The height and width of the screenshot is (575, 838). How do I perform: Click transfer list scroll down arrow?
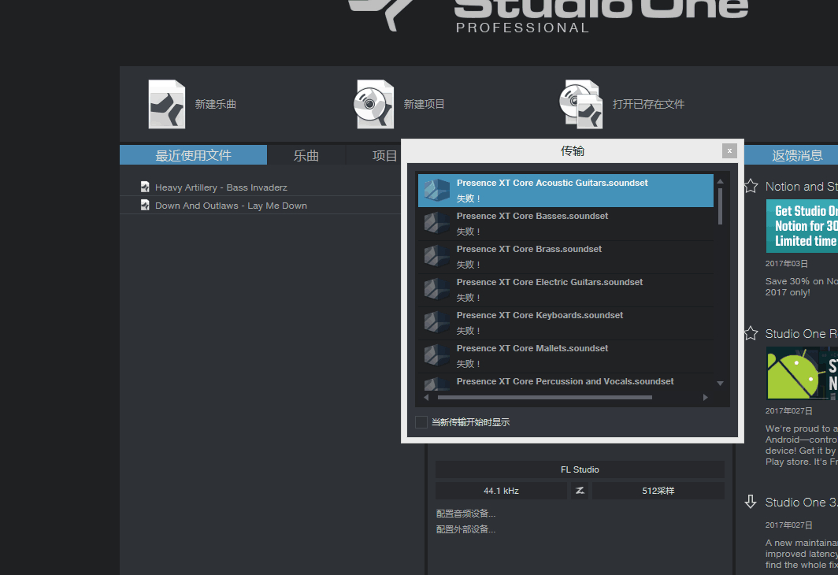(x=720, y=383)
